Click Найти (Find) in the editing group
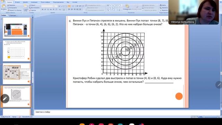 [163, 5]
